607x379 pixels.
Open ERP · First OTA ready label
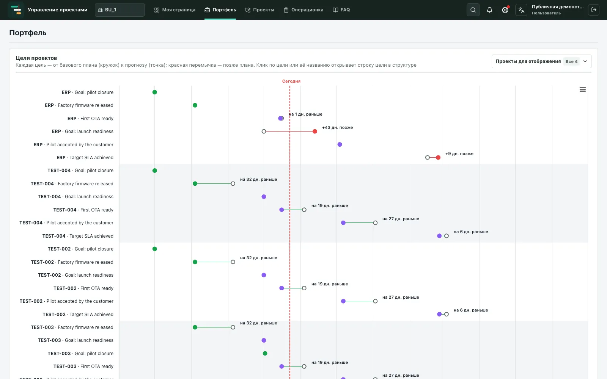click(90, 119)
